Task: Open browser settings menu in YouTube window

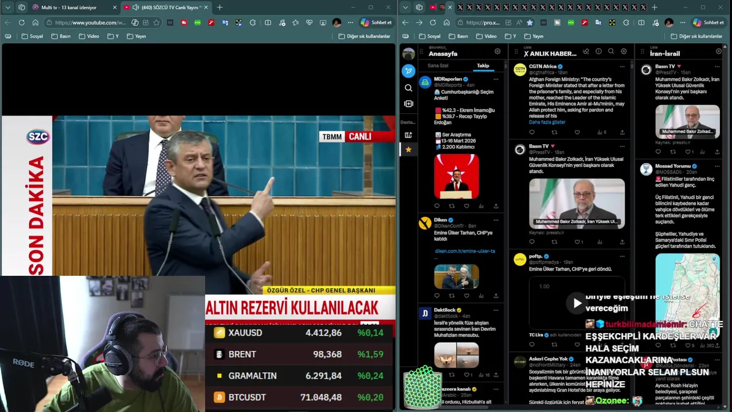Action: click(x=351, y=22)
